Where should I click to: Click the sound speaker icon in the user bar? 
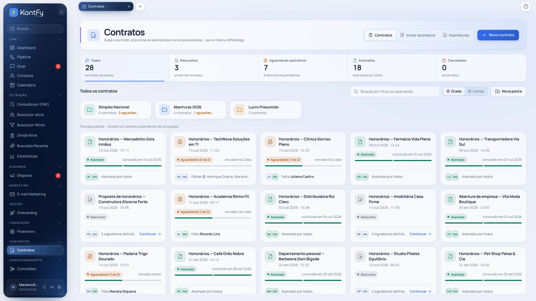pyautogui.click(x=52, y=287)
